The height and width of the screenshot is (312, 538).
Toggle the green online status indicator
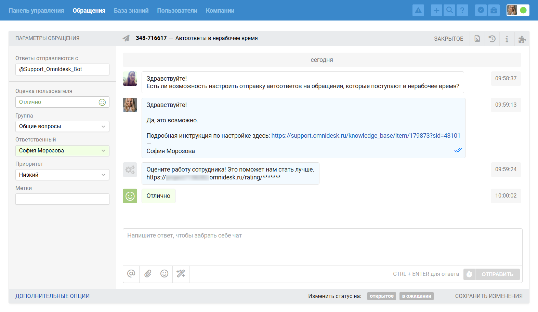click(523, 10)
